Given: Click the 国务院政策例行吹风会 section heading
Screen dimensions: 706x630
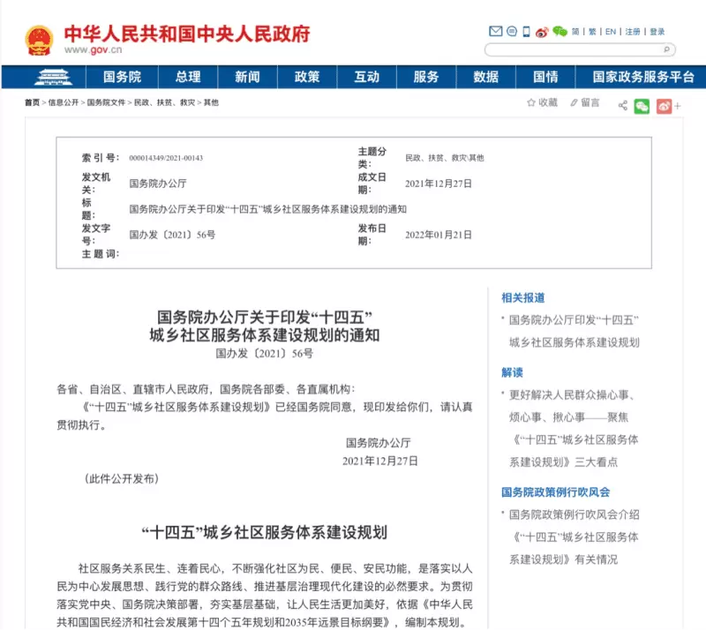Looking at the screenshot, I should pos(556,492).
